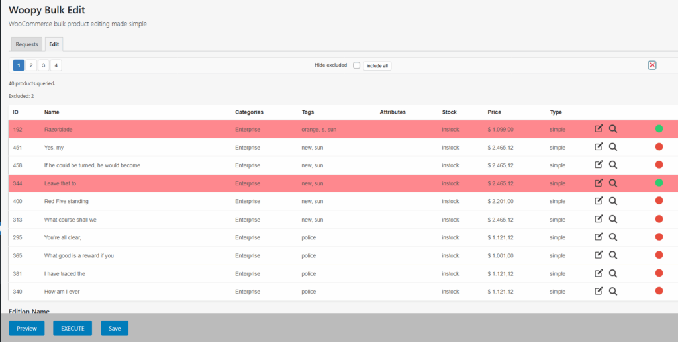Jump to page 4 of results
Screen dimensions: 678x342
point(56,65)
